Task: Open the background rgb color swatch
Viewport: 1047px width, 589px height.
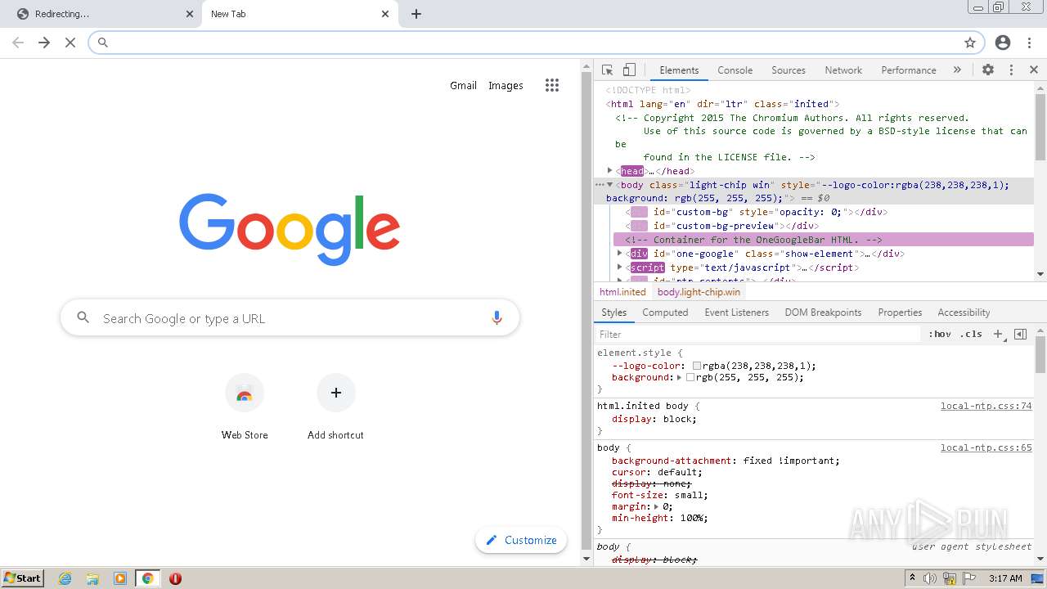Action: (x=690, y=377)
